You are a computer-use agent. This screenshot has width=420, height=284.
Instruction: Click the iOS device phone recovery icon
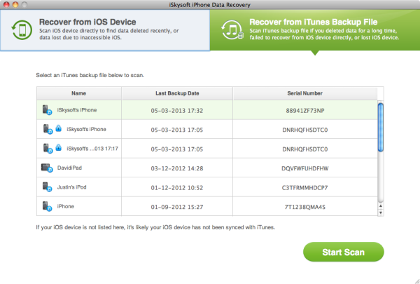coord(22,29)
